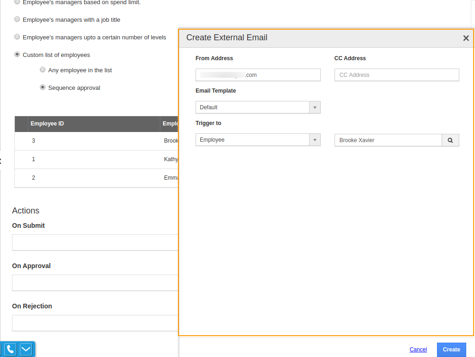Viewport: 475px width, 357px height.
Task: Click the chevron-down icon beside the phone
Action: [26, 349]
